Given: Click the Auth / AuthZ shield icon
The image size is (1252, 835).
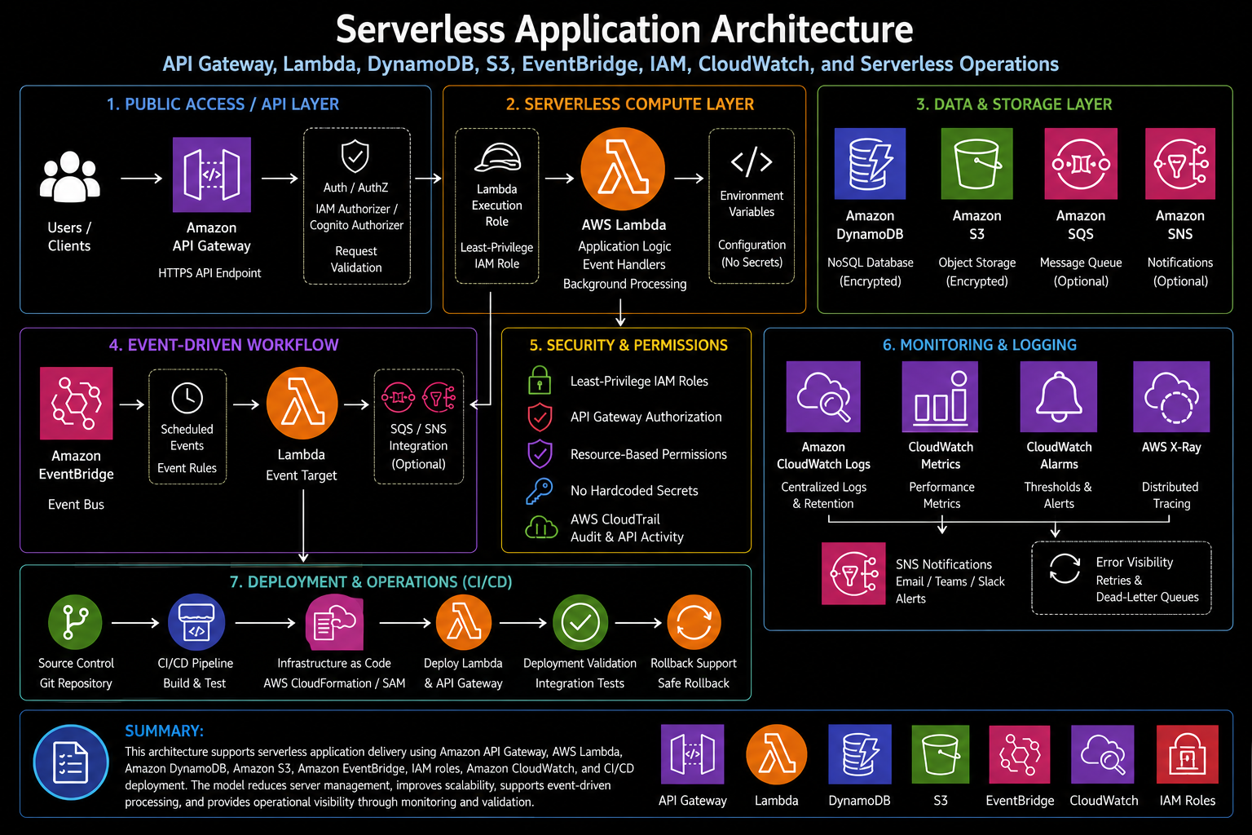Looking at the screenshot, I should point(355,156).
